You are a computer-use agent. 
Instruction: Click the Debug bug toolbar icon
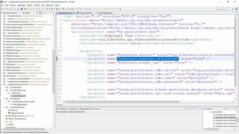click(47, 9)
